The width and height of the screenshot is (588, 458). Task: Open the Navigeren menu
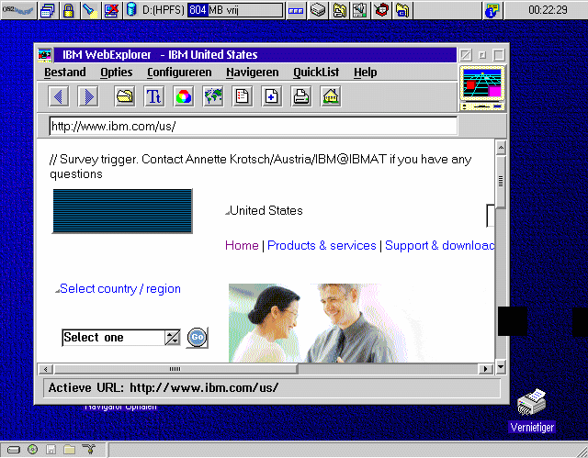click(x=253, y=72)
